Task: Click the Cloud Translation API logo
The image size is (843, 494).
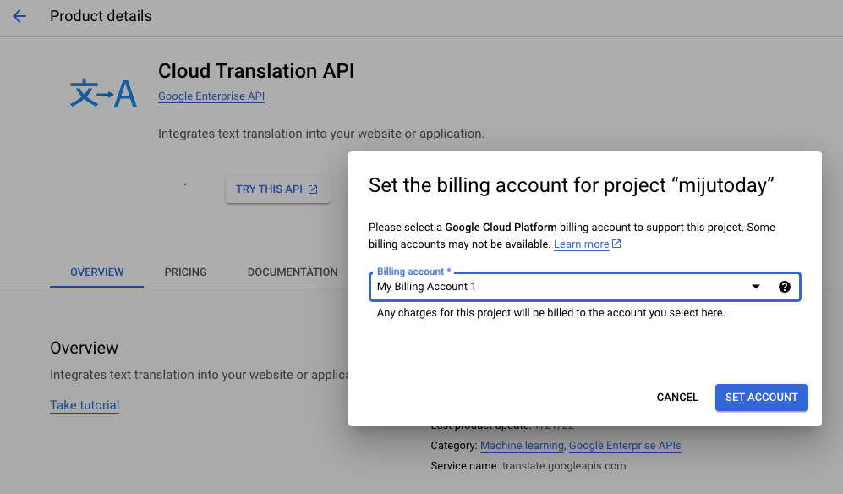Action: pyautogui.click(x=103, y=92)
